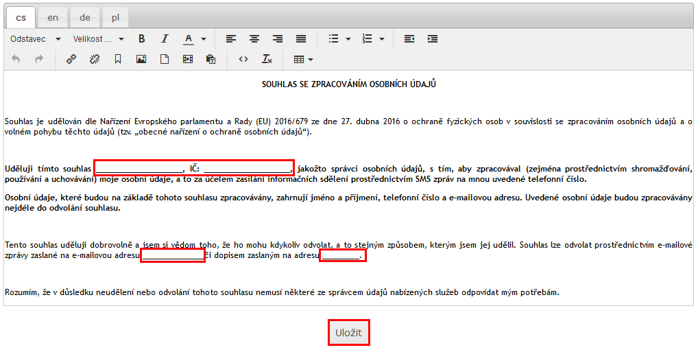Viewport: 698px width, 352px height.
Task: Insert a hyperlink with link icon
Action: pyautogui.click(x=71, y=60)
